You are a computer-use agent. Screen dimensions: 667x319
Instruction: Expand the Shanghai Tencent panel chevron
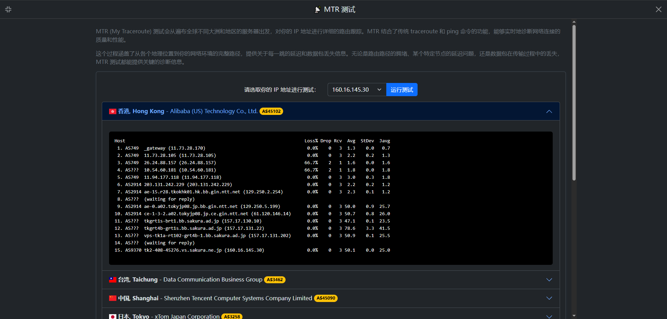coord(549,298)
